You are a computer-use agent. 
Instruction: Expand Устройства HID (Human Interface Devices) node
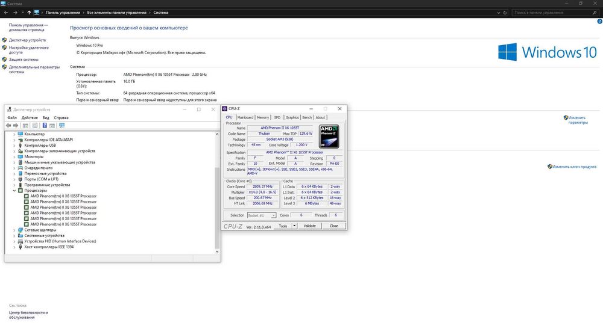[14, 241]
